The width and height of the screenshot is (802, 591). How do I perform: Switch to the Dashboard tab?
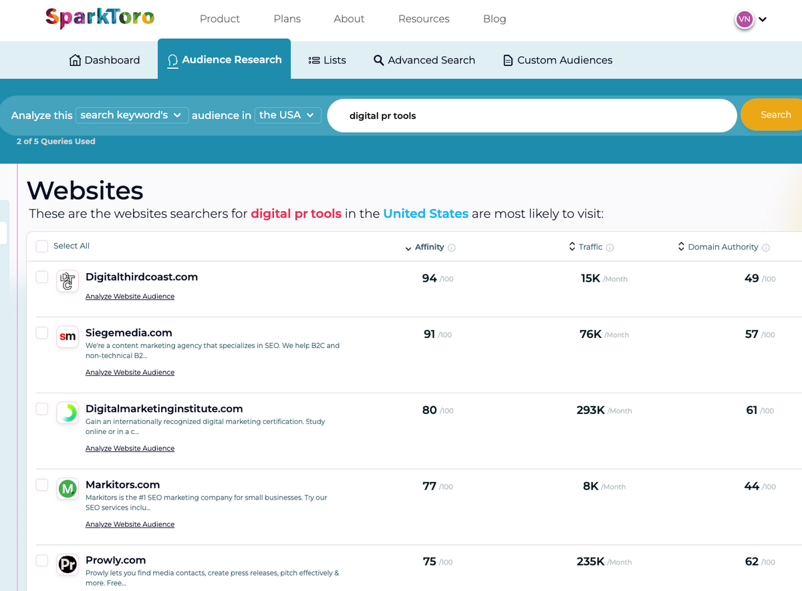[x=105, y=60]
